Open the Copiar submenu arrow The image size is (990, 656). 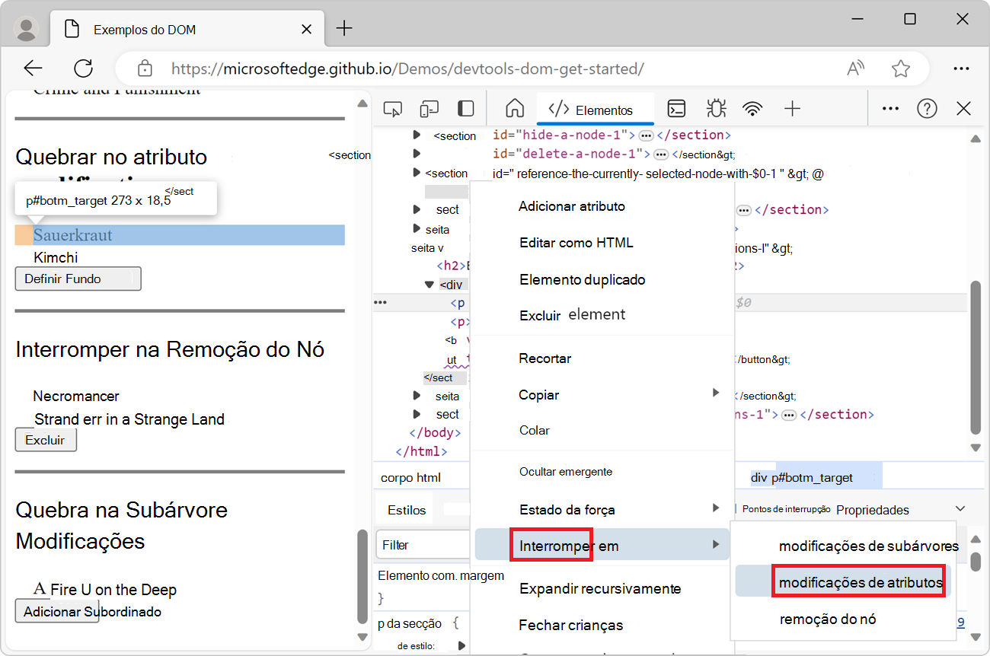point(716,394)
